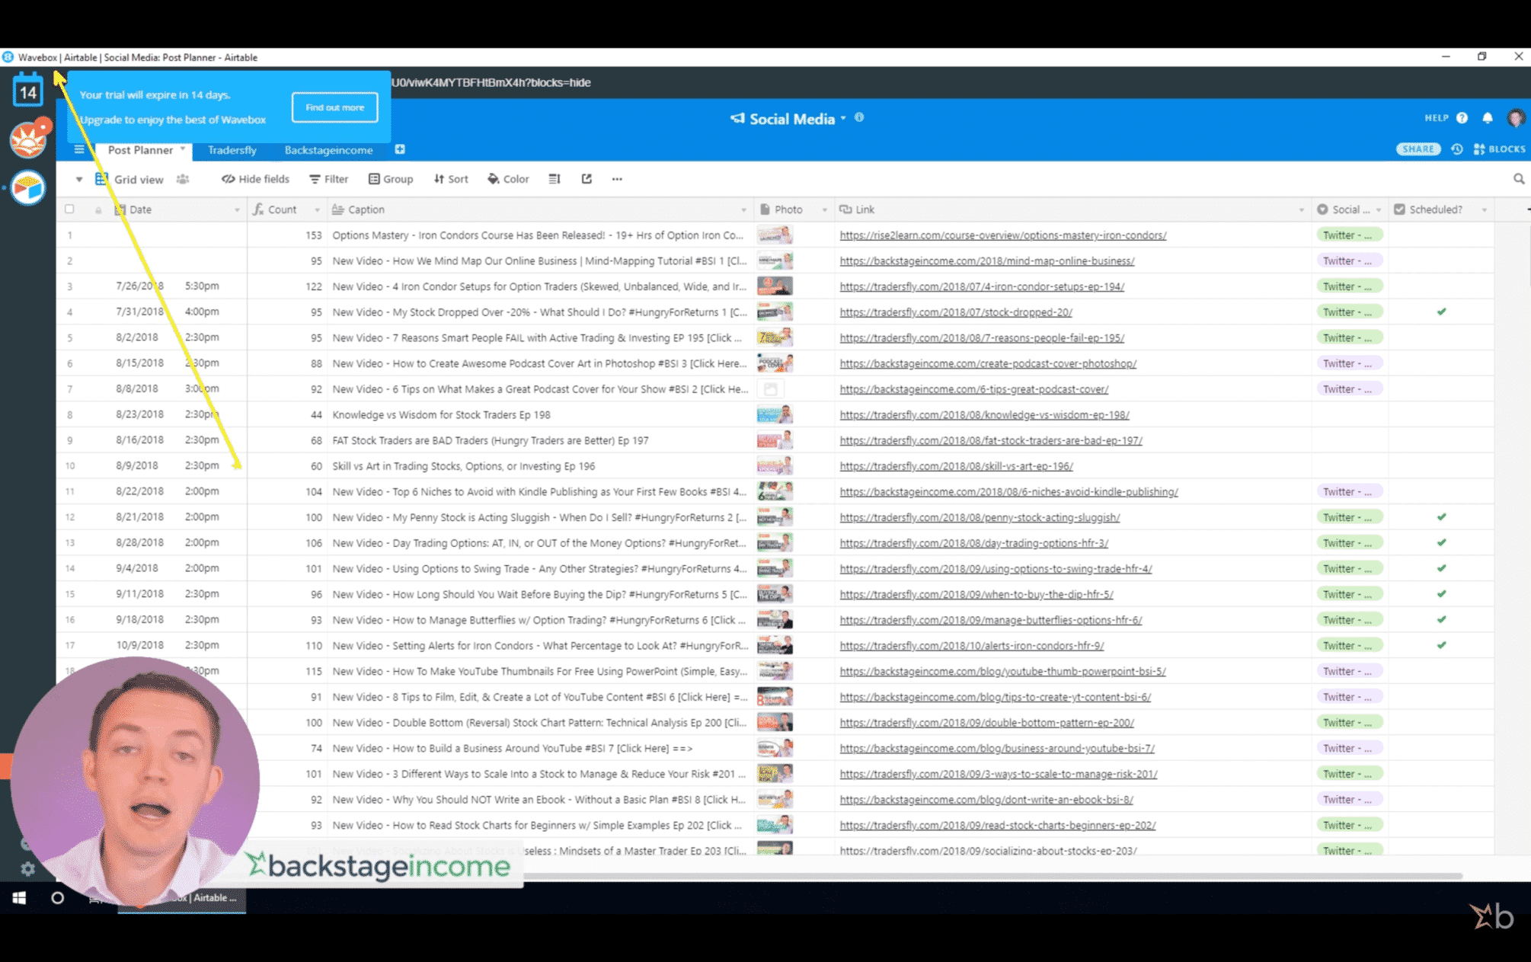Click the share view export icon
Image resolution: width=1531 pixels, height=962 pixels.
tap(587, 179)
